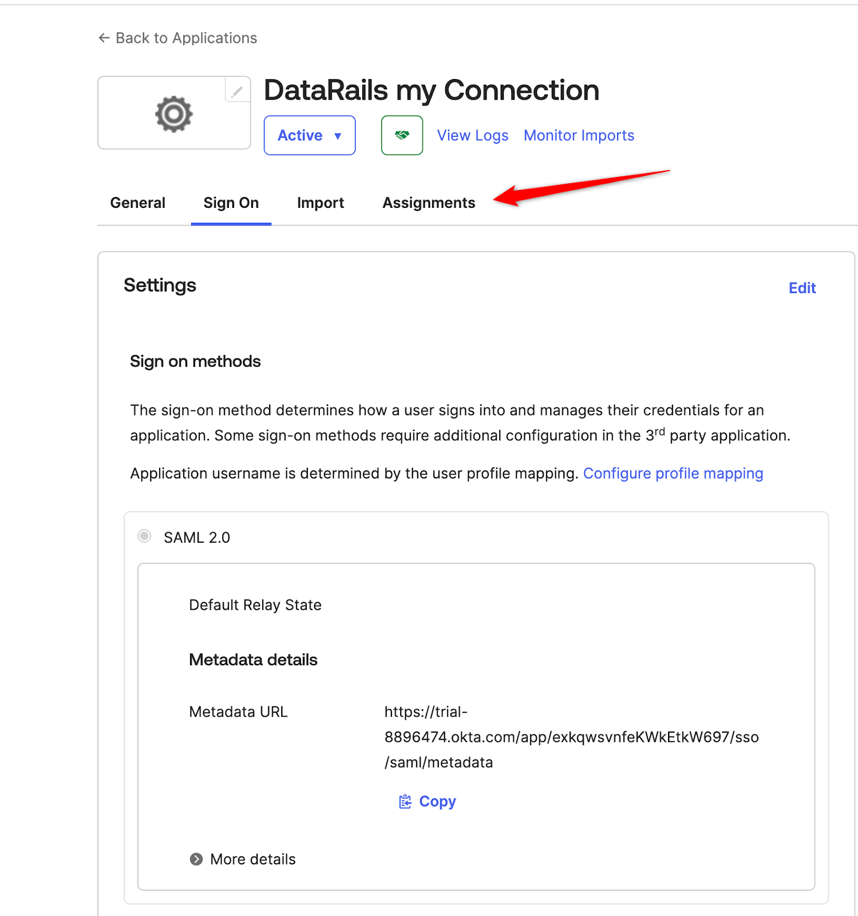This screenshot has height=916, width=858.
Task: Switch to the Sign On tab
Action: pos(231,203)
